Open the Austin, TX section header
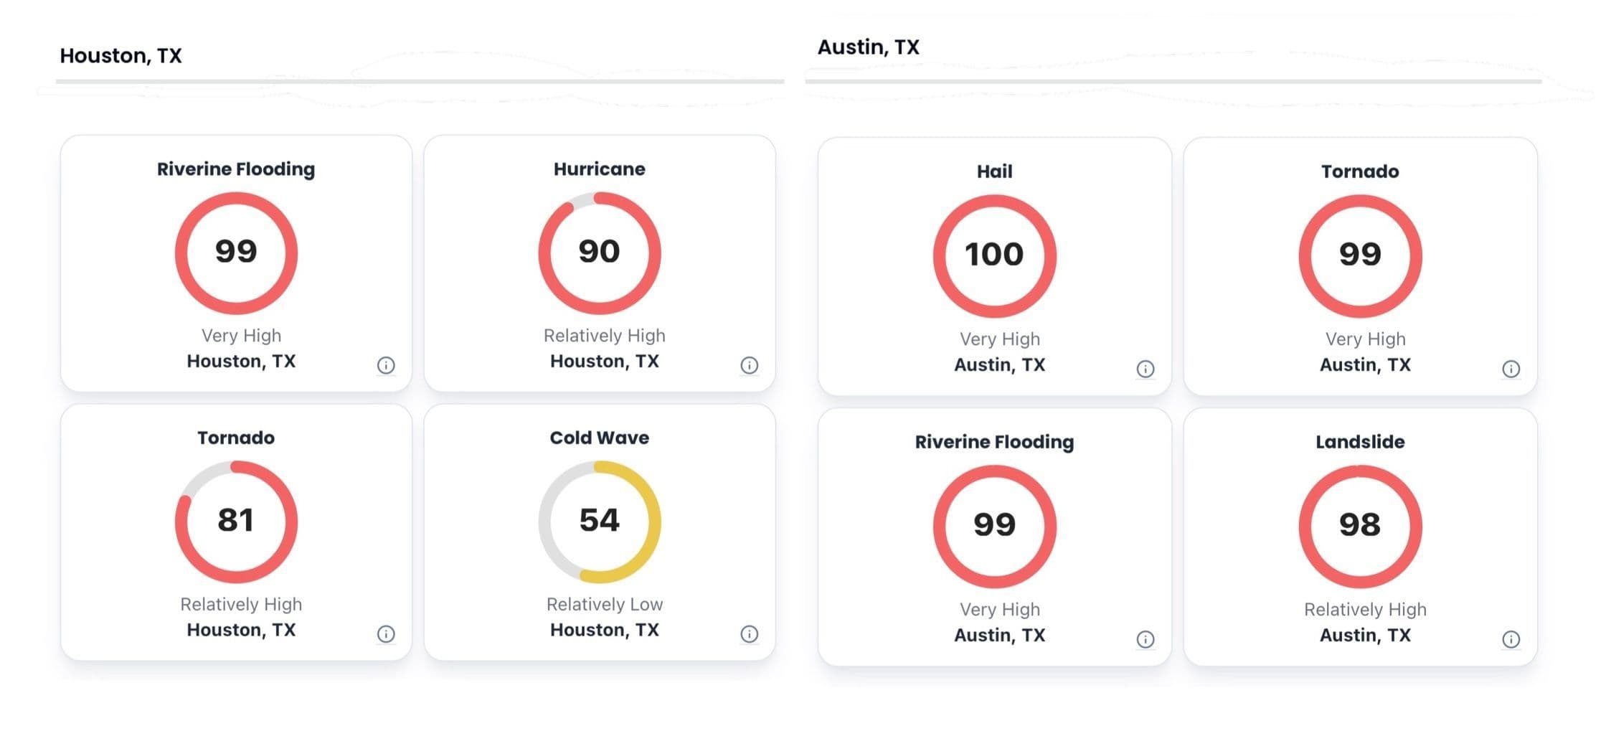 (x=868, y=47)
